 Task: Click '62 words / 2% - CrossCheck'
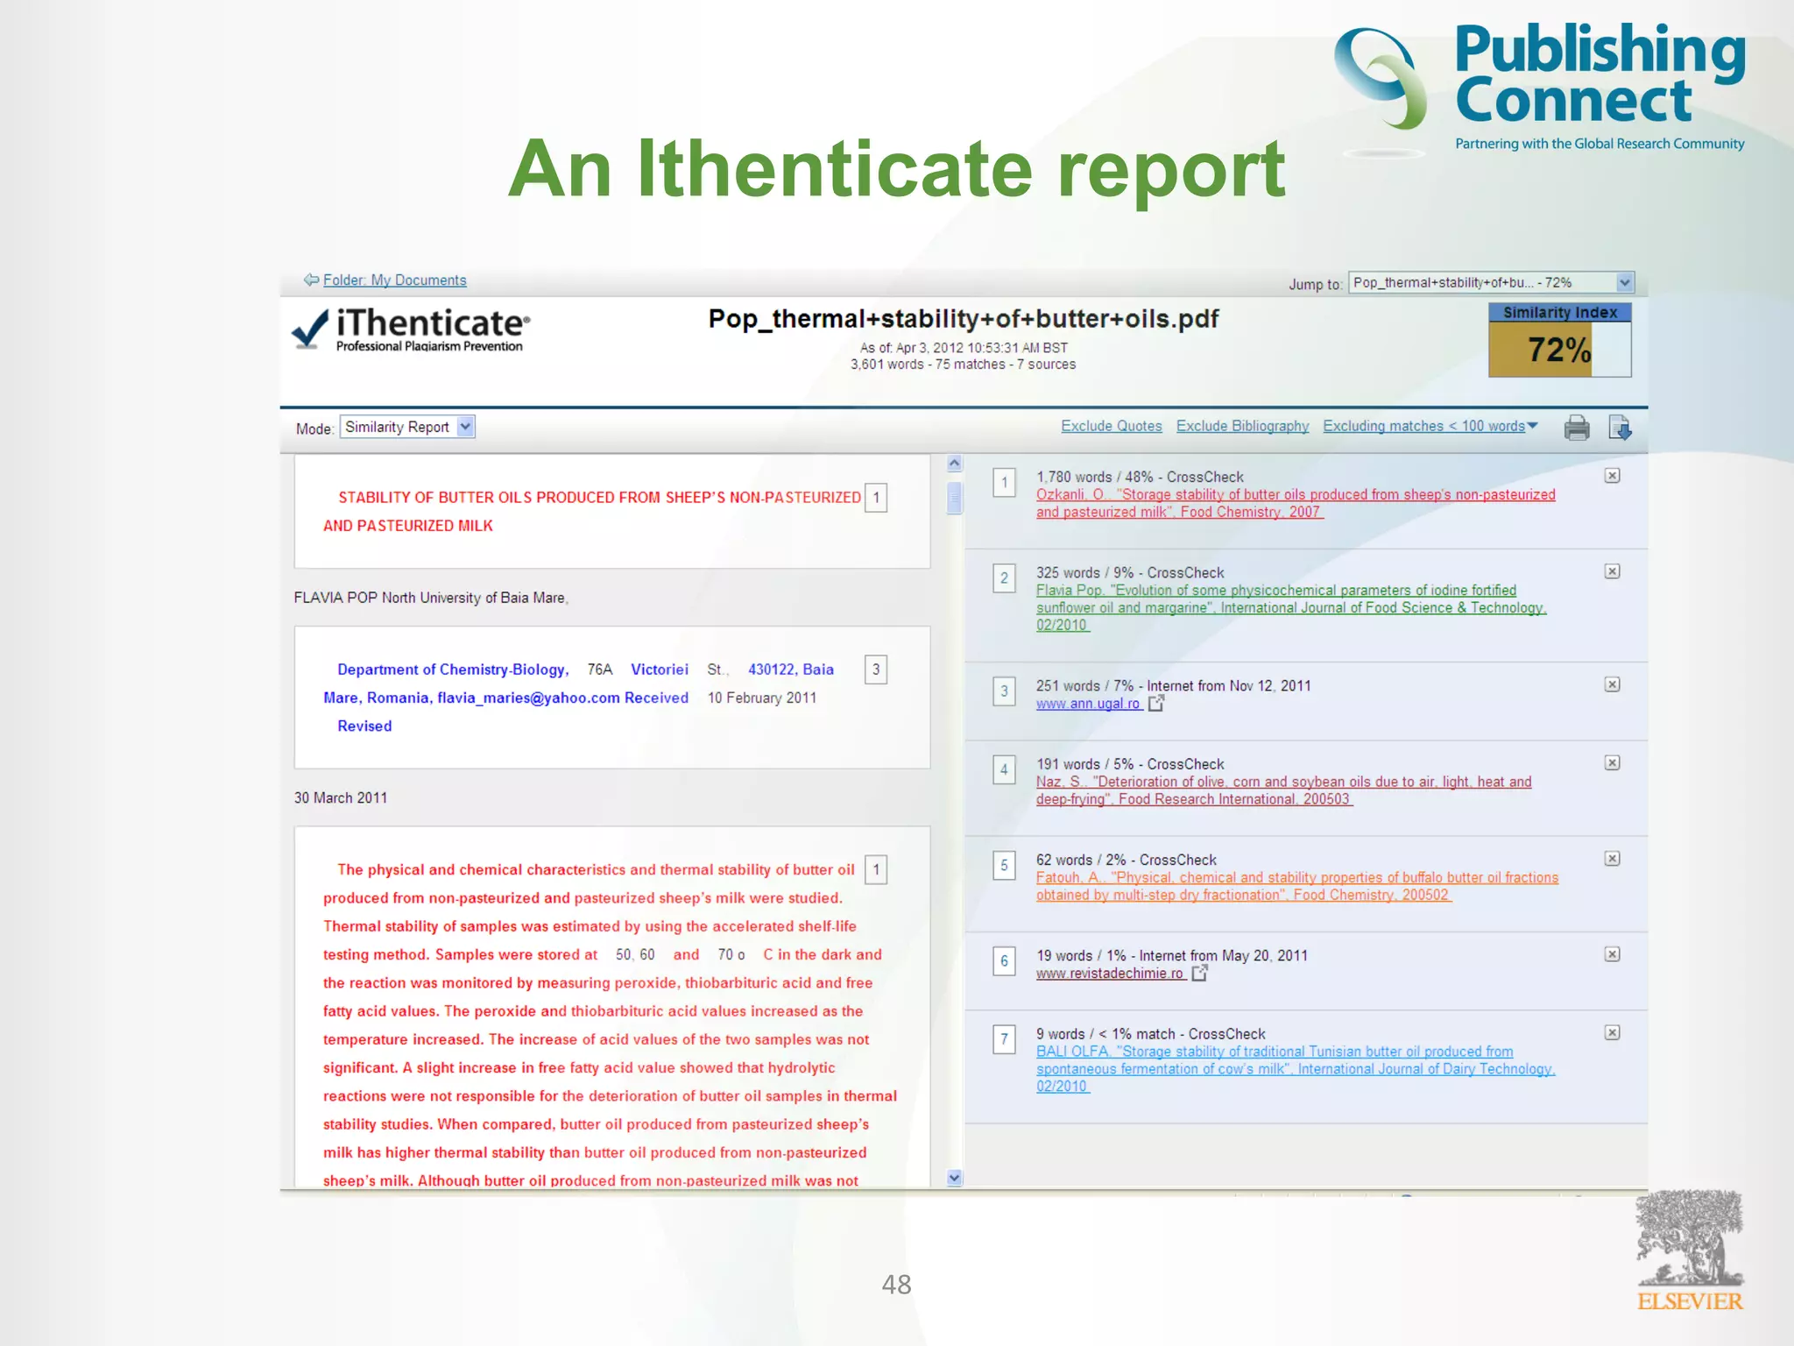coord(1127,860)
